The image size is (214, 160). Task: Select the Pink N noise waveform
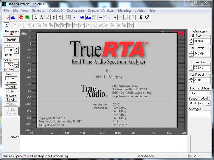(11, 100)
